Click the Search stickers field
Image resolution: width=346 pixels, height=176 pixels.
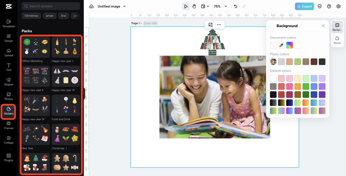[x=51, y=6]
